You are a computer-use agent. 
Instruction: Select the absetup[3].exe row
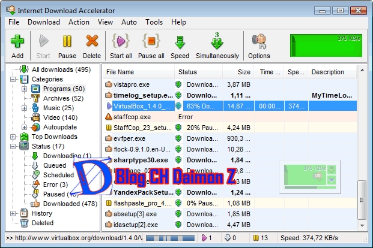coord(230,214)
